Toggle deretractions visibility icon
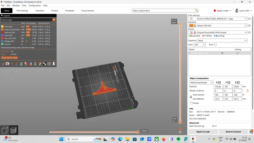This screenshot has height=143, width=254. [17, 64]
